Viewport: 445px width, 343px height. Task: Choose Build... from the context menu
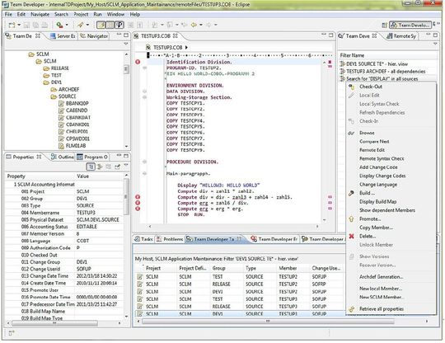367,193
